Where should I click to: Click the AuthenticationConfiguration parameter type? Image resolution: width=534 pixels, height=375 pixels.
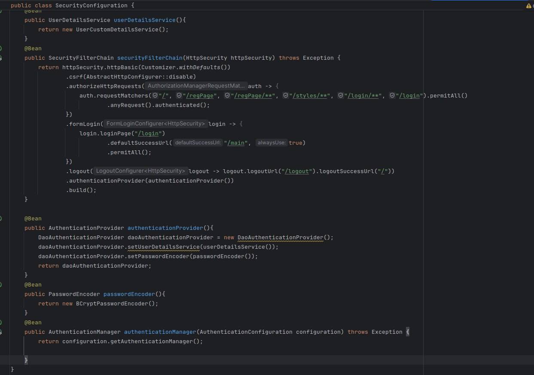(246, 332)
